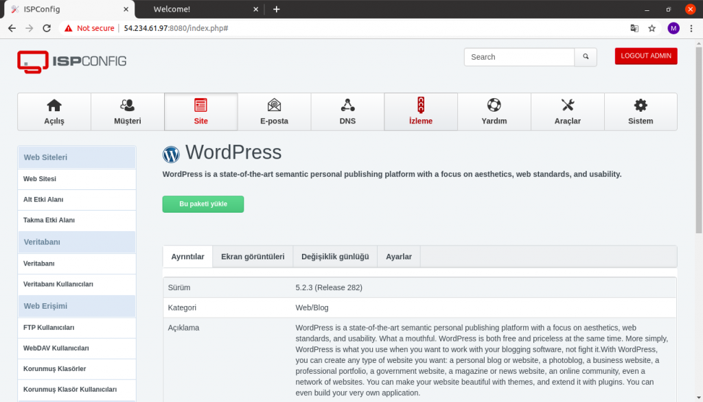
Task: Reload the current page
Action: [x=47, y=28]
